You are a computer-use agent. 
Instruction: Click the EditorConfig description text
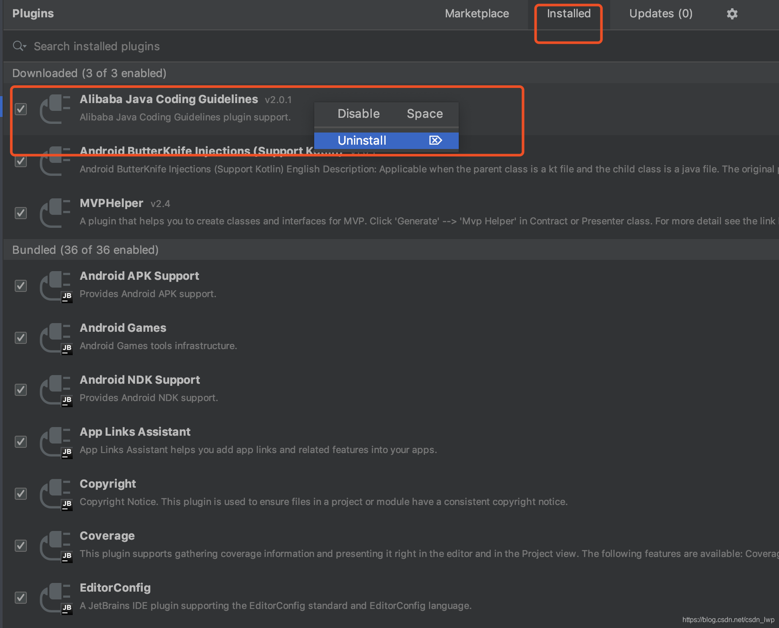276,606
